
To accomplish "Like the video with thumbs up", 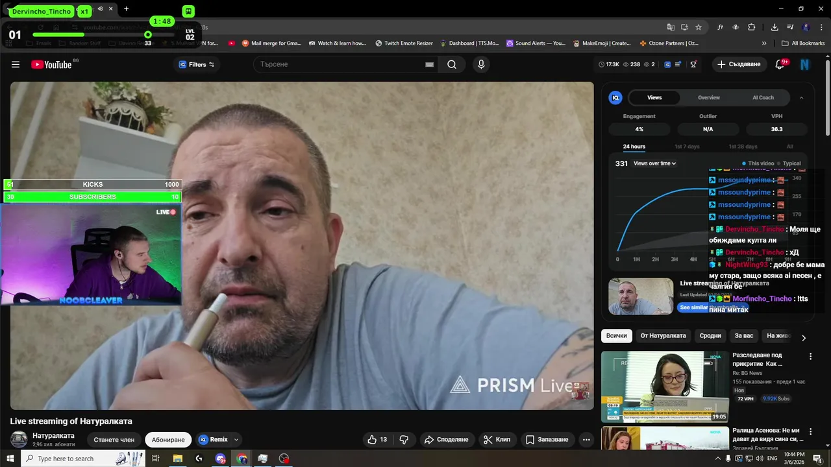I will [x=377, y=440].
